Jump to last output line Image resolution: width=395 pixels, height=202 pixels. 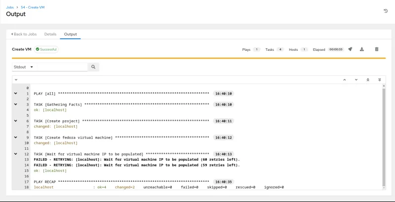pyautogui.click(x=379, y=79)
